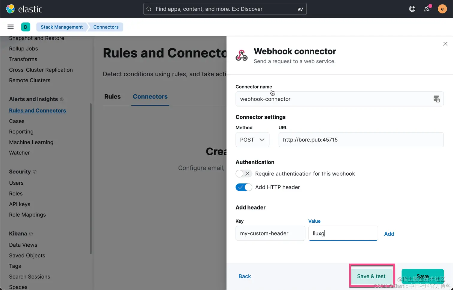Click the password manager icon in Connector name
Image resolution: width=453 pixels, height=290 pixels.
(437, 99)
